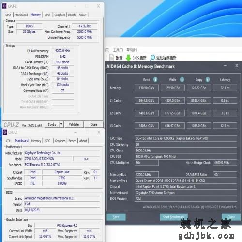
Task: Click the Command Rate 2T value
Action: (62, 91)
